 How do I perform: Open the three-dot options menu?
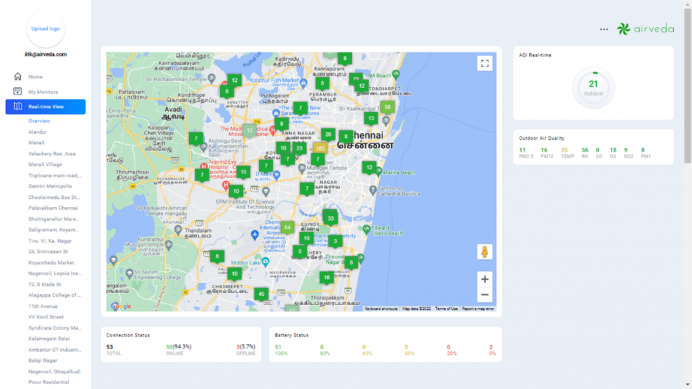(x=603, y=29)
